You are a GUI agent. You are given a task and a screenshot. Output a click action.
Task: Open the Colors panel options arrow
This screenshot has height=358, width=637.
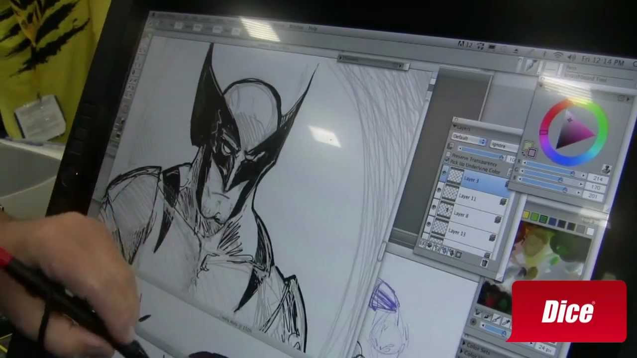[628, 99]
